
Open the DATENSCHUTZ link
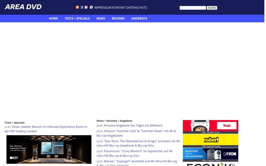(137, 8)
